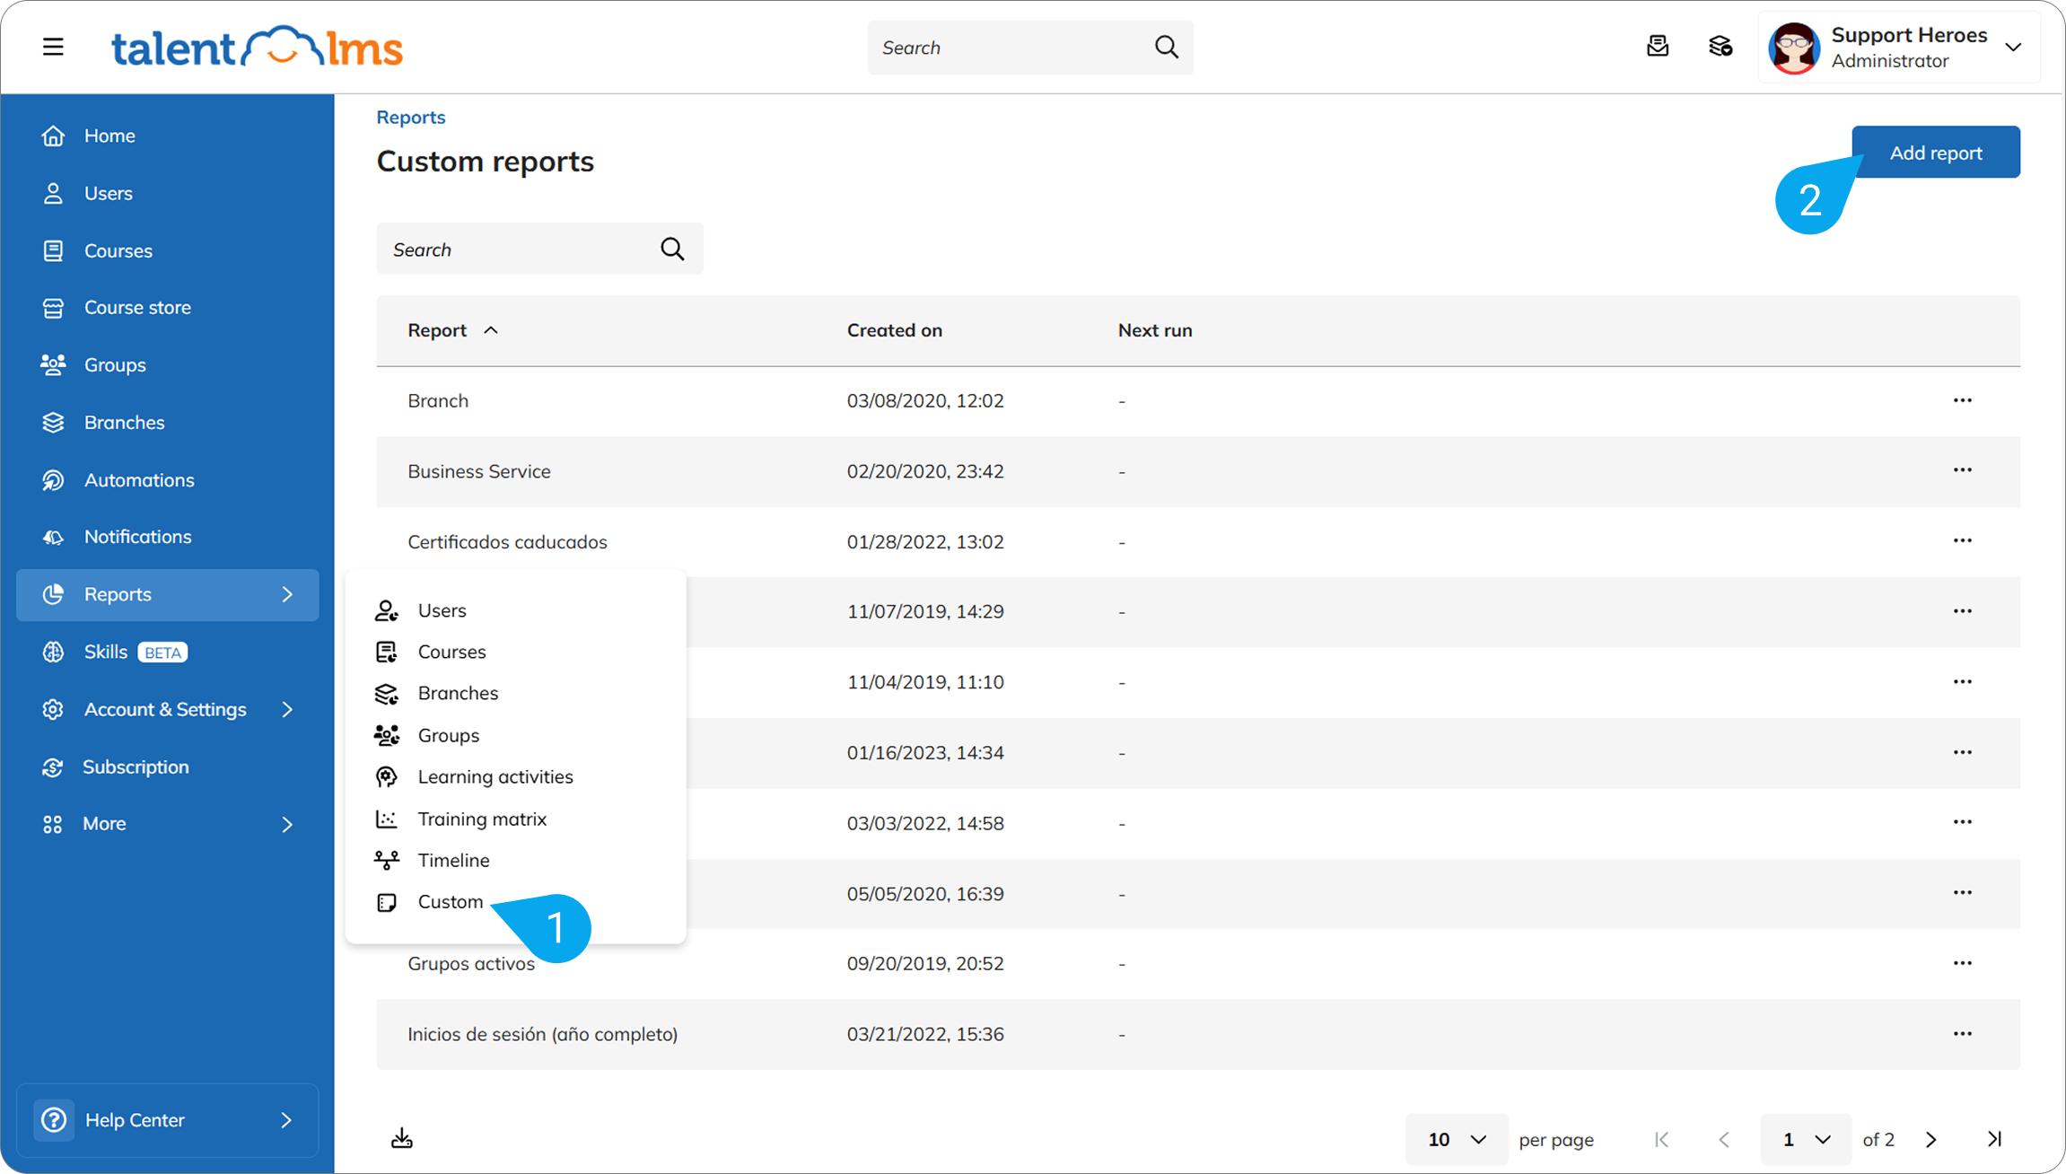Sort by the Created on column
This screenshot has width=2066, height=1174.
pyautogui.click(x=894, y=330)
